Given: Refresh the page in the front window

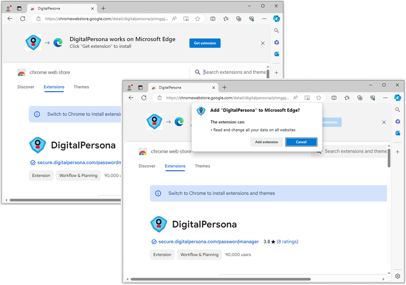Looking at the screenshot, I should pyautogui.click(x=144, y=98).
